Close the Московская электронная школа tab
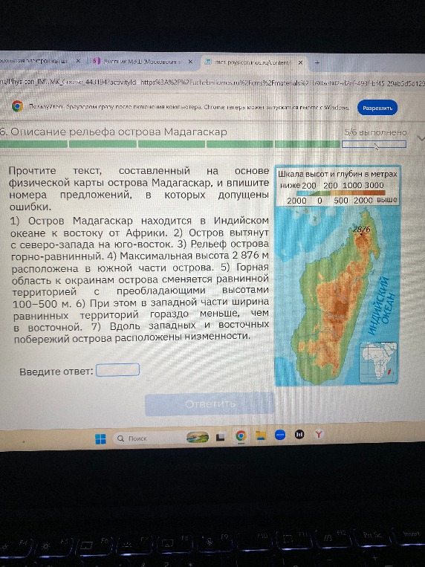The image size is (425, 567). (x=78, y=61)
